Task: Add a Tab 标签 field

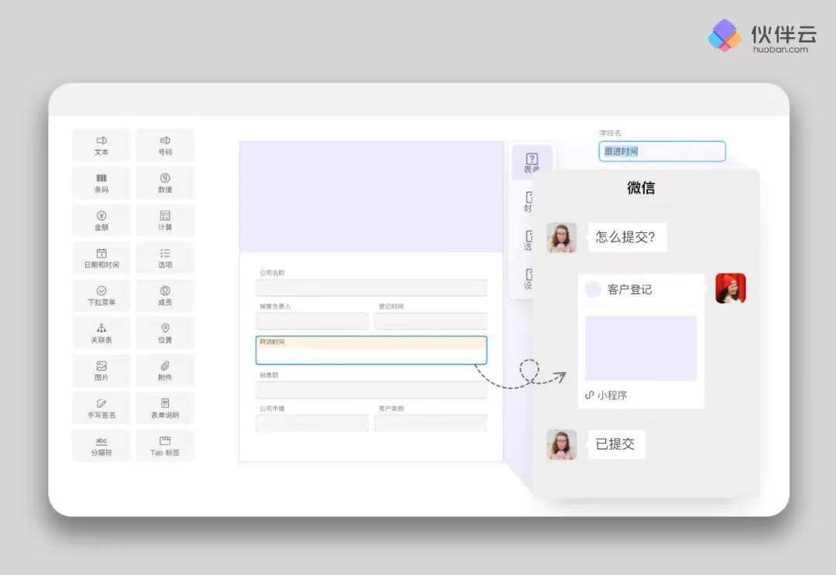Action: 165,446
